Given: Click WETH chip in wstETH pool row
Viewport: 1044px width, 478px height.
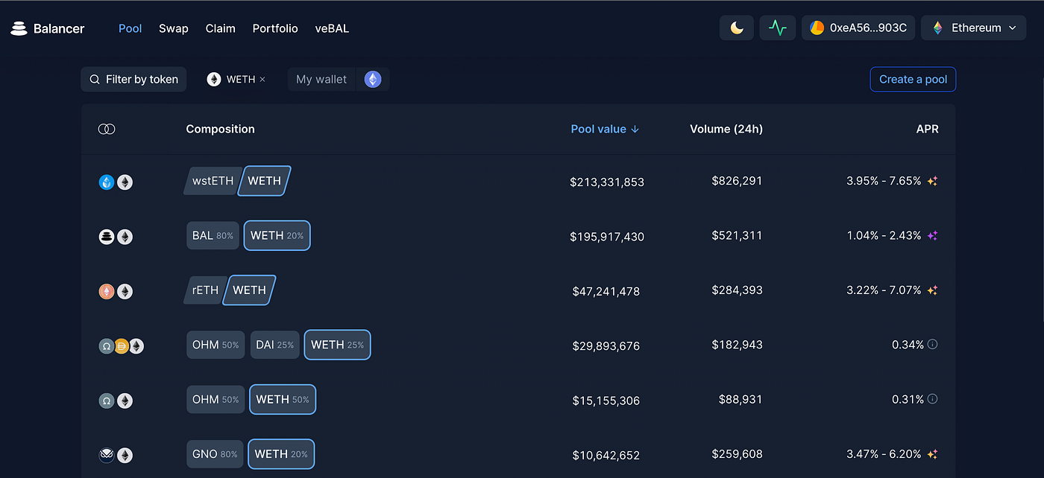Looking at the screenshot, I should click(264, 181).
